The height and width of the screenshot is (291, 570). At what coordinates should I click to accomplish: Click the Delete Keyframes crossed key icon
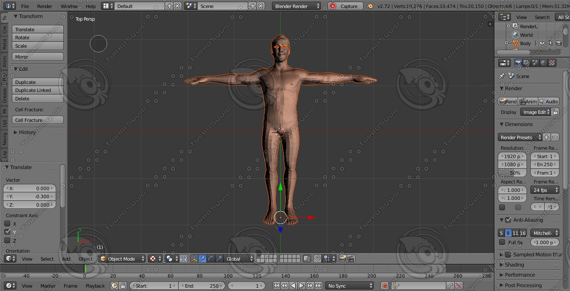coord(458,286)
